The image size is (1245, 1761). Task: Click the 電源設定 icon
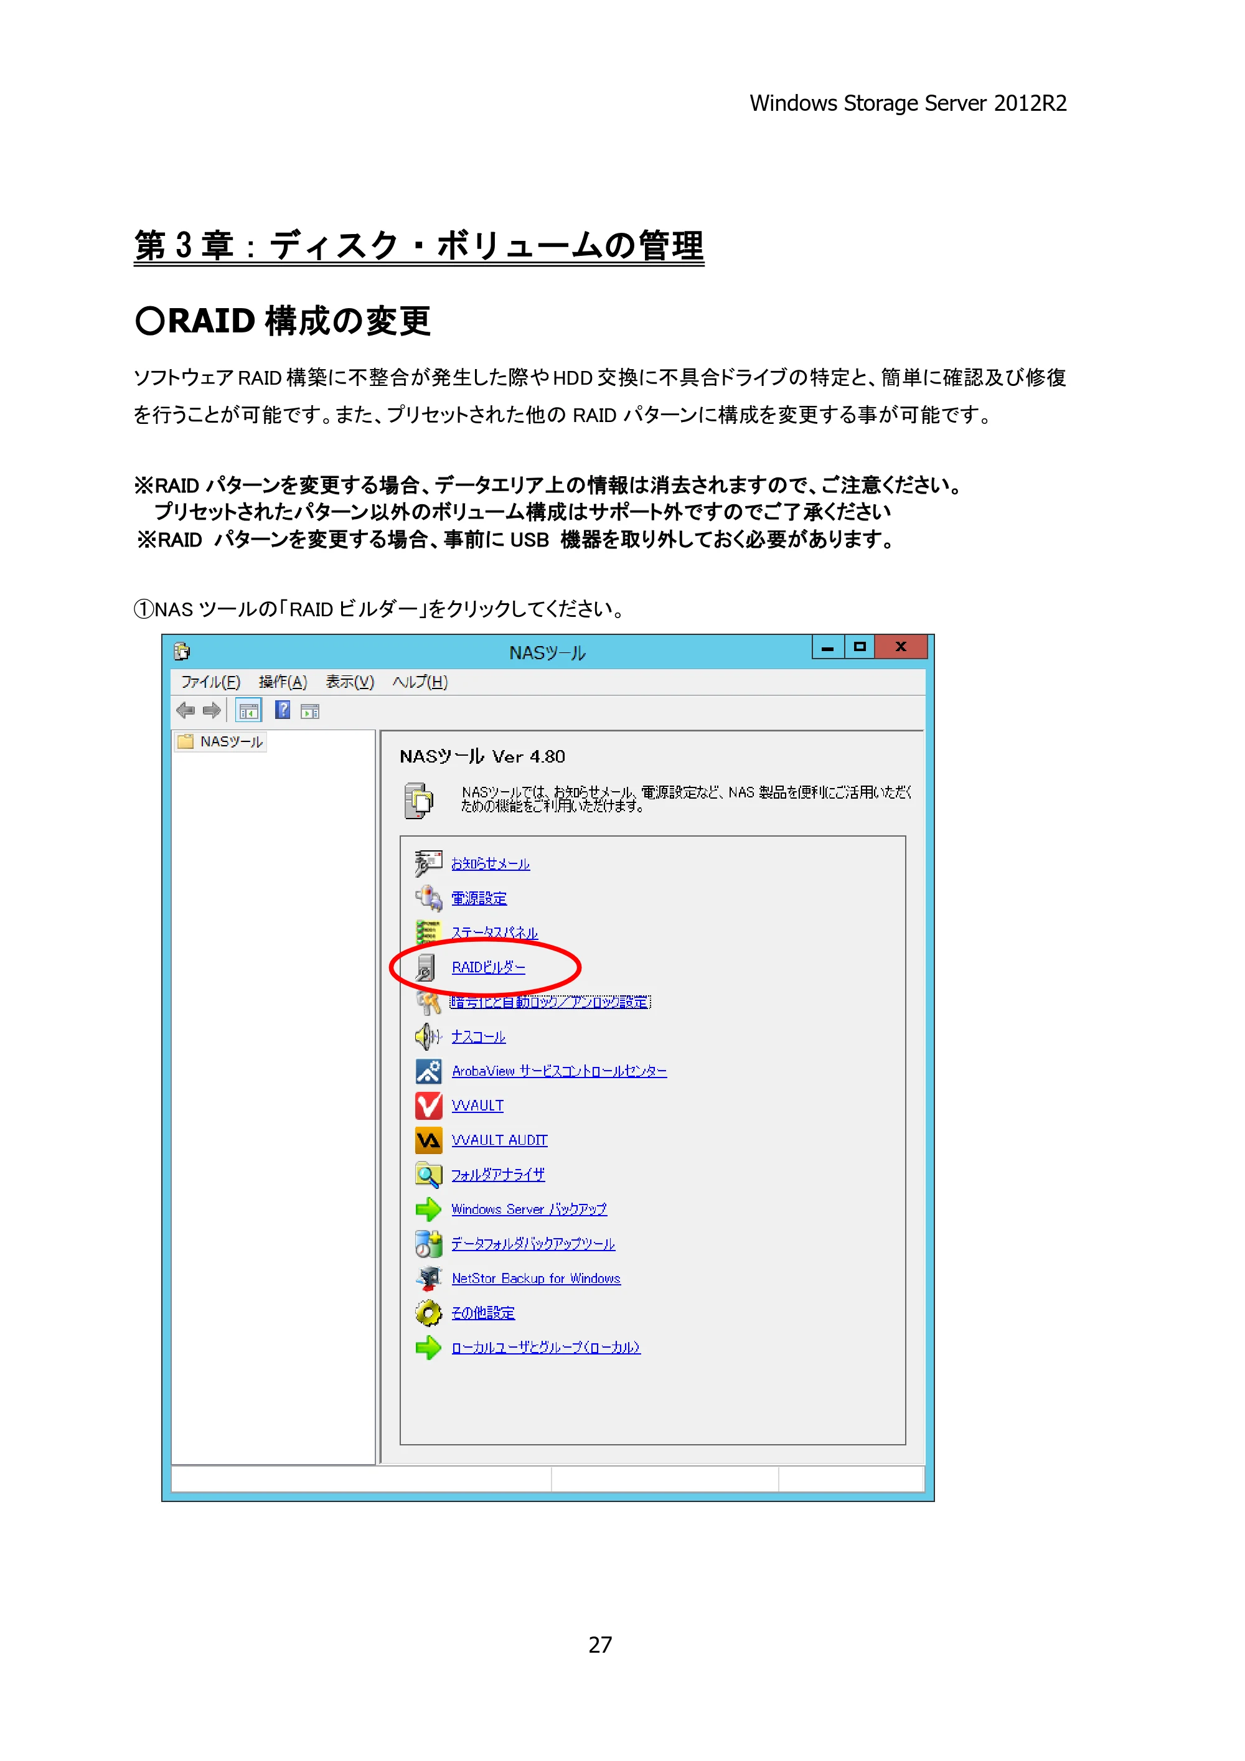(428, 898)
